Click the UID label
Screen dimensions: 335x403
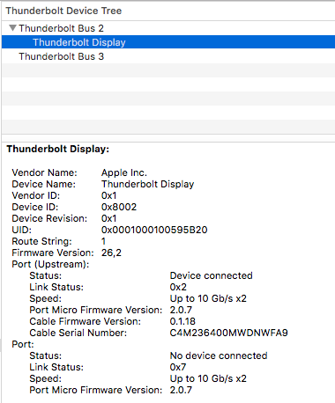coord(21,230)
